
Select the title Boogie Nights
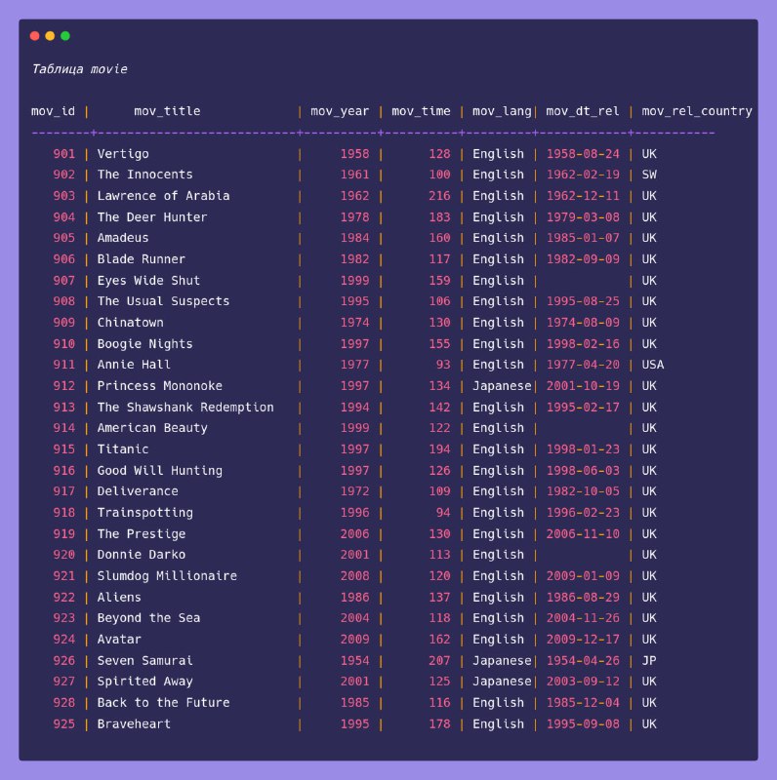point(144,344)
